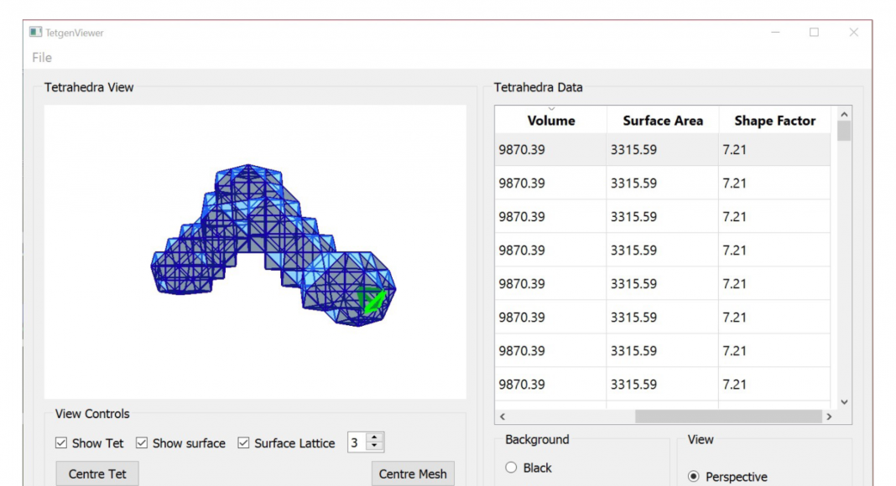Click the horizontal scrollbar thumb in the data table
The height and width of the screenshot is (486, 896).
tap(728, 416)
